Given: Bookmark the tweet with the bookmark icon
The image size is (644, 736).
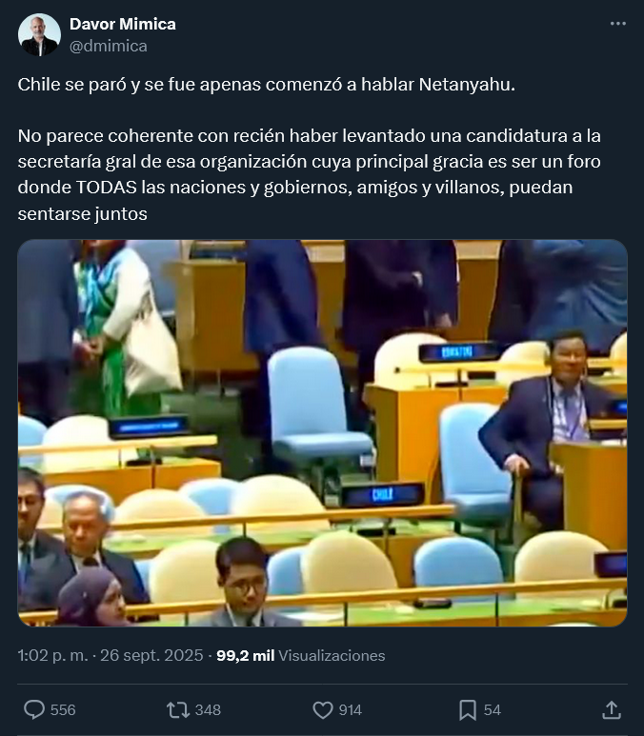Looking at the screenshot, I should click(x=468, y=709).
